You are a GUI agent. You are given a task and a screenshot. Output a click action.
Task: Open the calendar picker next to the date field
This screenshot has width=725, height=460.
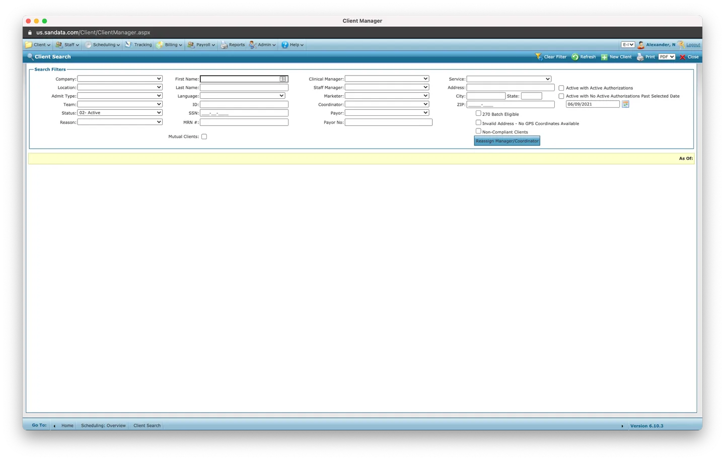[625, 104]
